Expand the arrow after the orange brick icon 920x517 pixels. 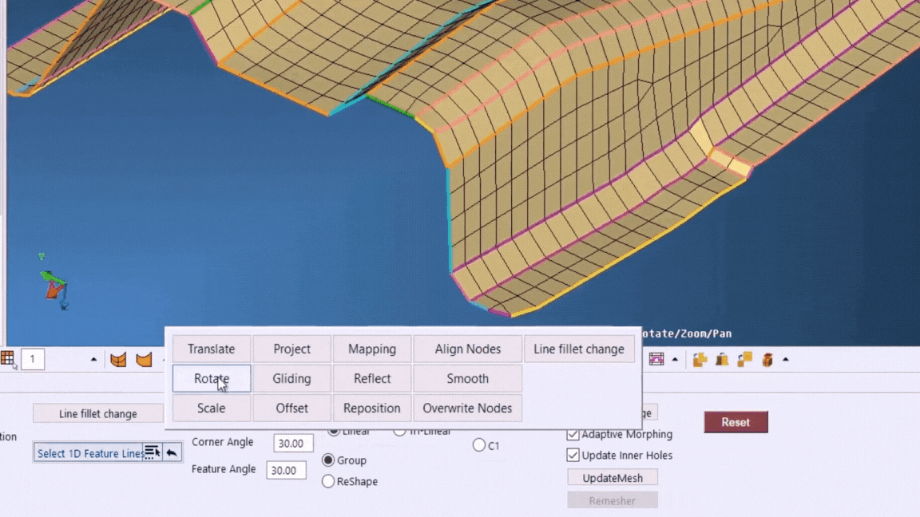(x=786, y=360)
